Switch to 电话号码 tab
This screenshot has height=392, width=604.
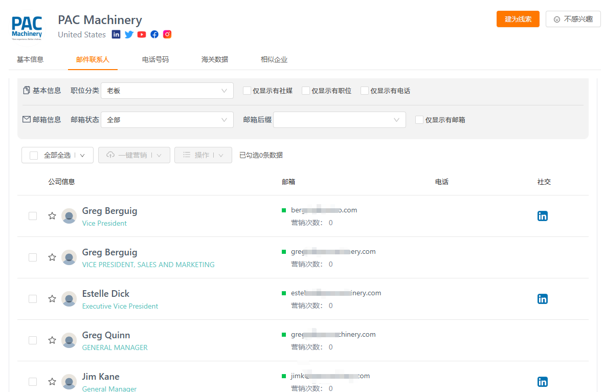[x=155, y=59]
